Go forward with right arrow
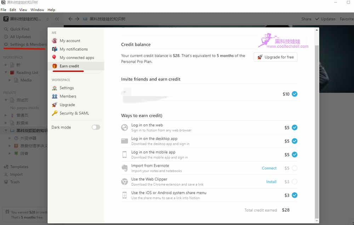The width and height of the screenshot is (354, 225). [x=77, y=19]
